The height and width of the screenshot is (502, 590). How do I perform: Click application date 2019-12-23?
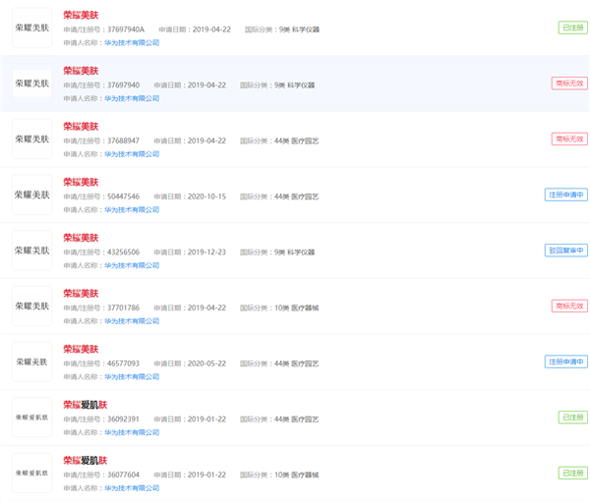coord(206,252)
